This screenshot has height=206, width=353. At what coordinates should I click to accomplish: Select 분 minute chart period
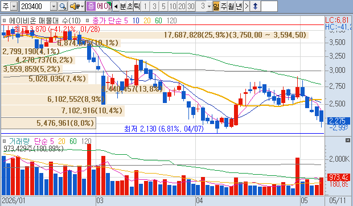tap(123, 6)
